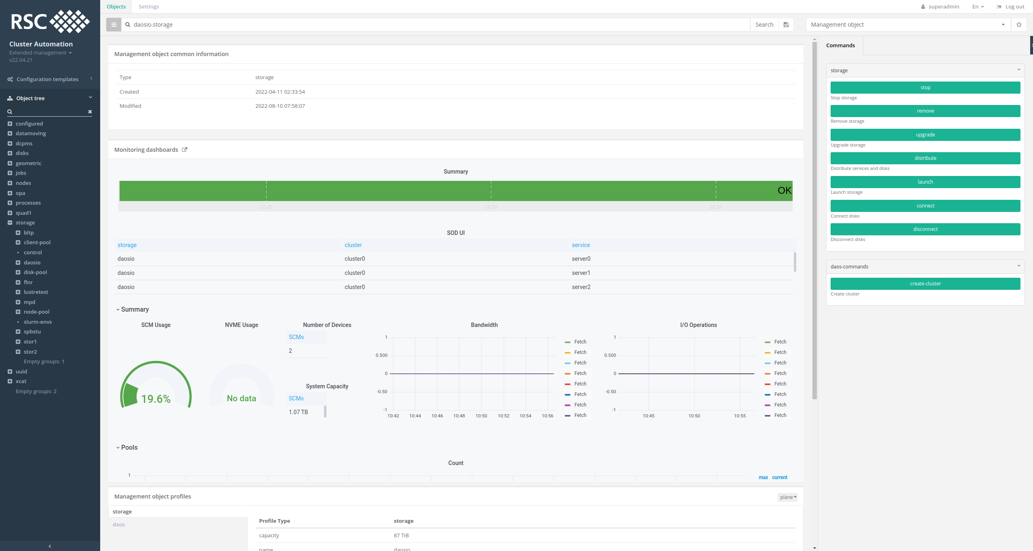
Task: Select the Commands tab
Action: pyautogui.click(x=840, y=45)
